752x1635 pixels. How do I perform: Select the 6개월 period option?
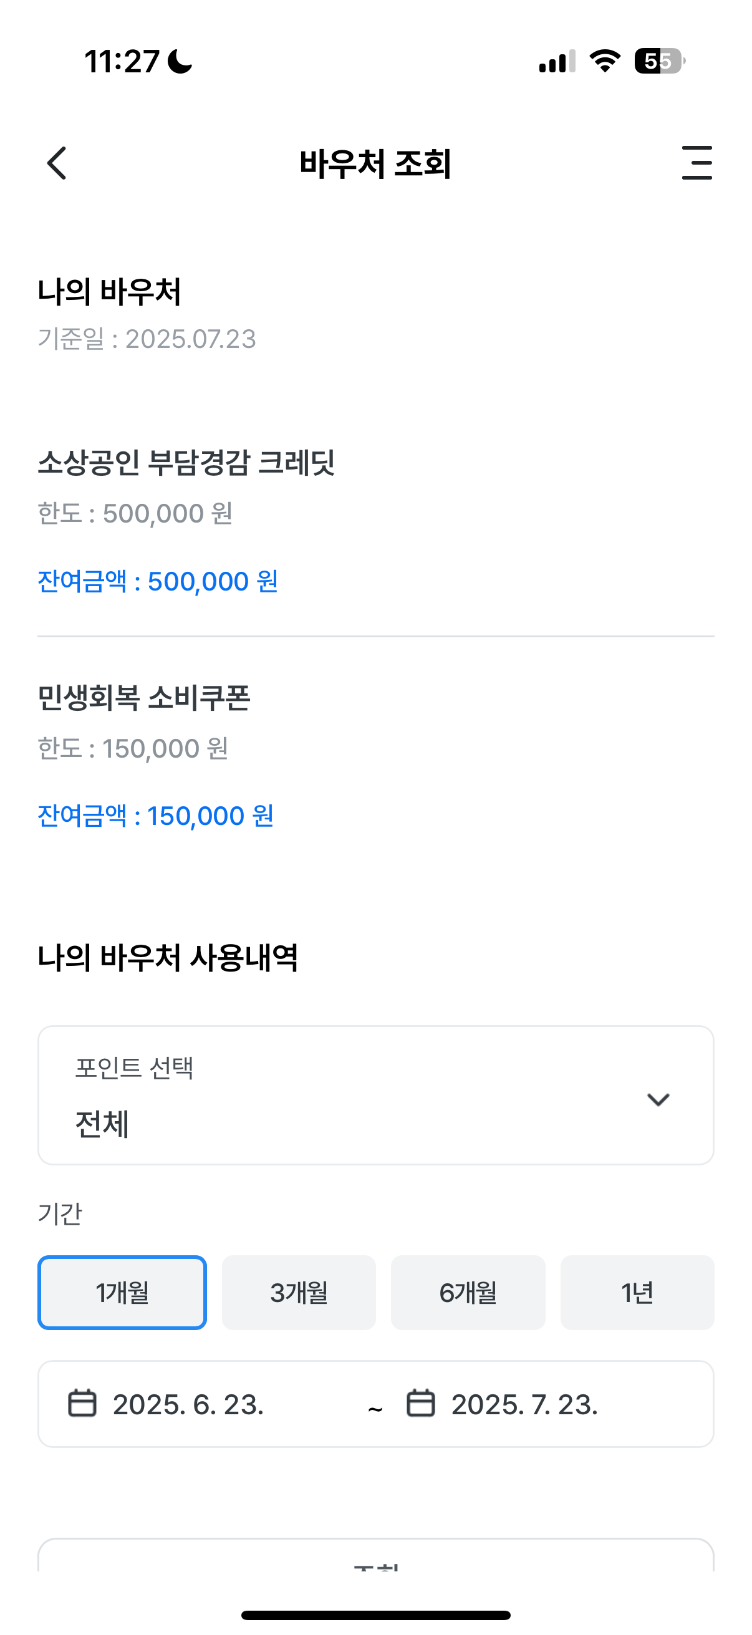point(468,1292)
